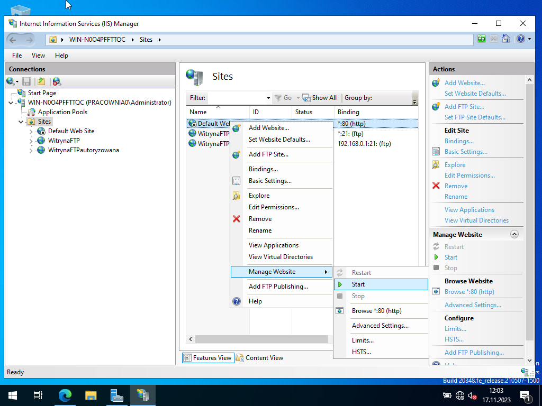Click the Add Website globe icon in context menu
The width and height of the screenshot is (542, 406).
point(237,128)
